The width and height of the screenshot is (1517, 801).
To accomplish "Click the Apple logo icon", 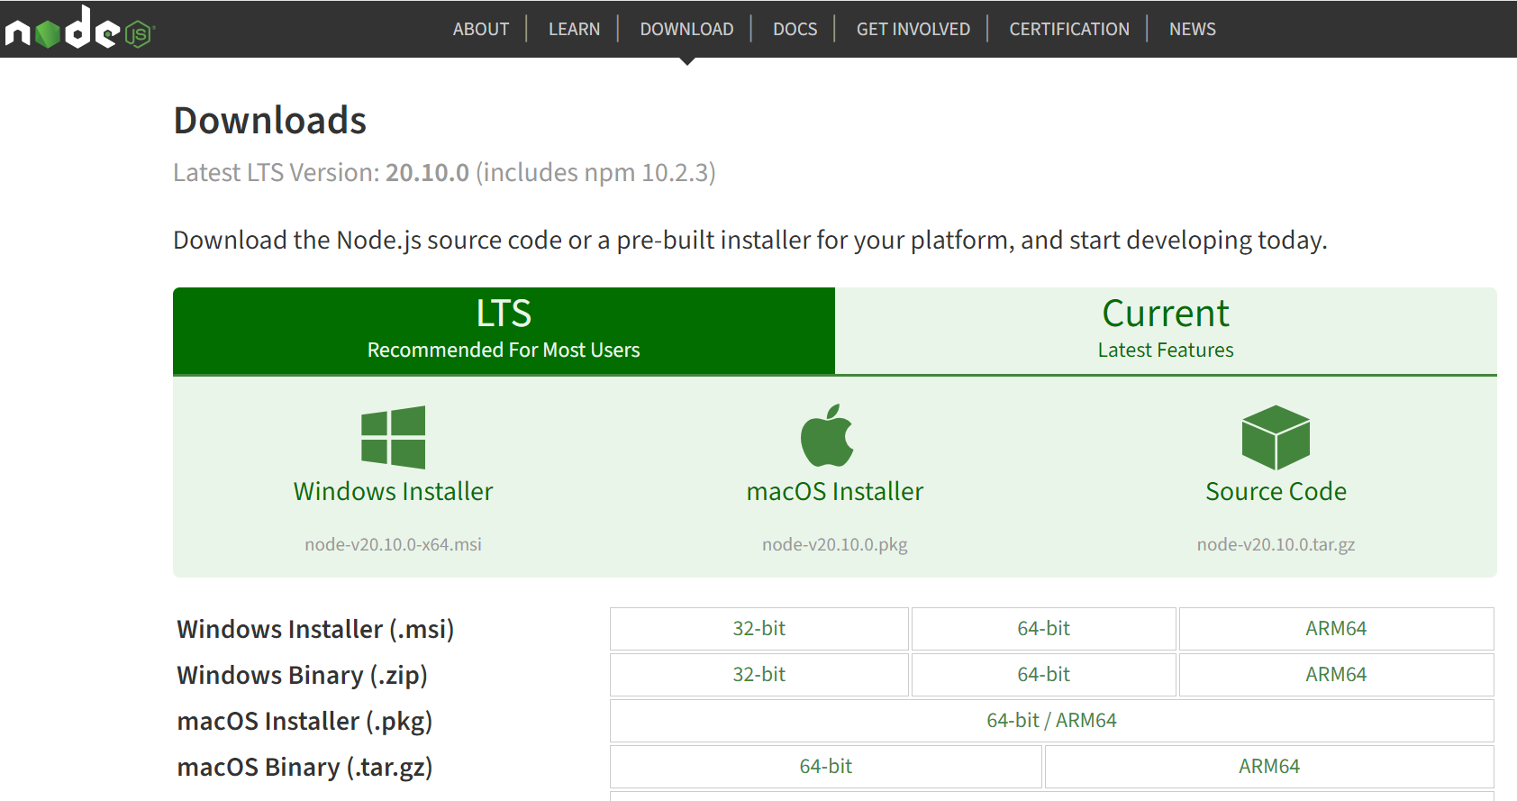I will pyautogui.click(x=827, y=436).
